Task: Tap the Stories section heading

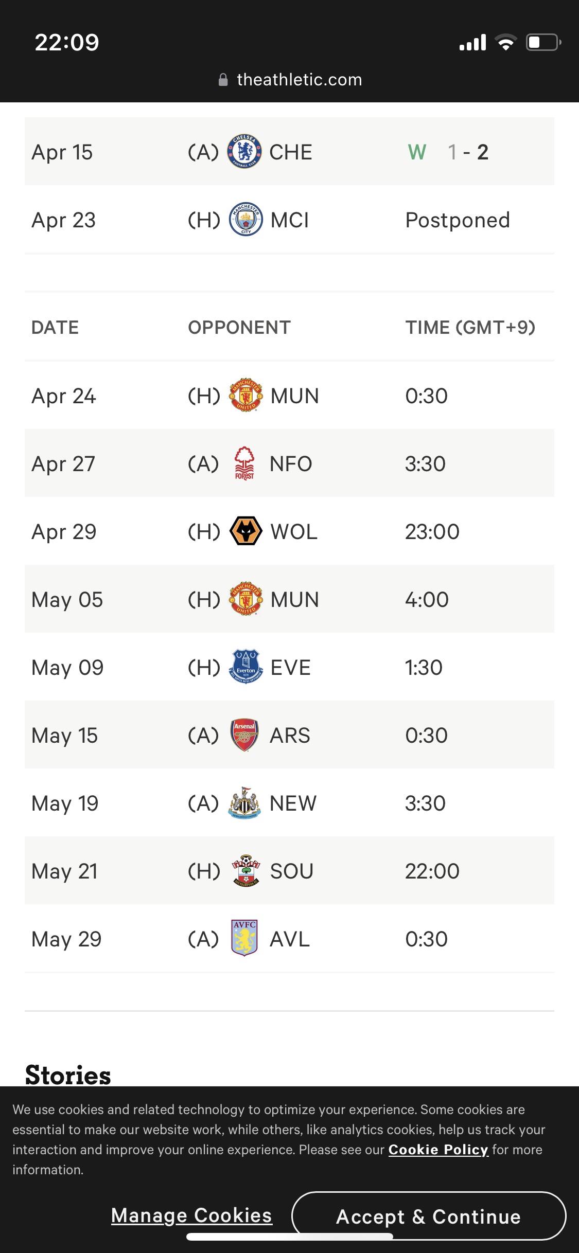Action: click(68, 1075)
